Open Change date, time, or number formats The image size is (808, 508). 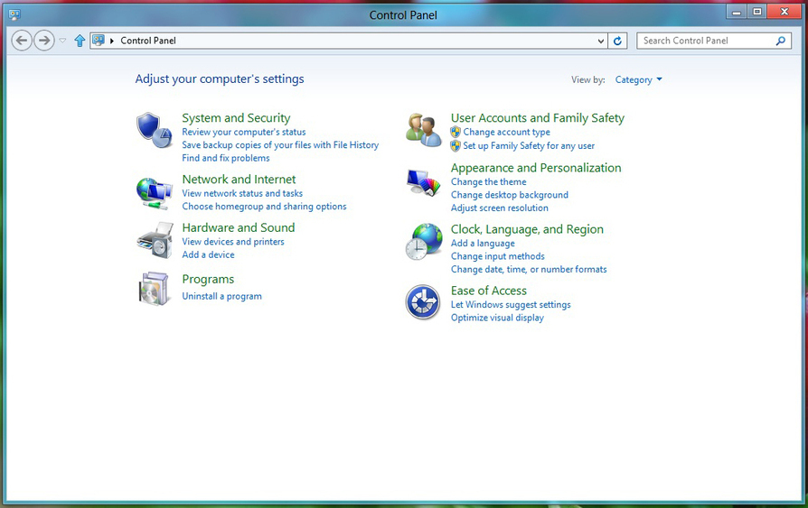click(529, 269)
